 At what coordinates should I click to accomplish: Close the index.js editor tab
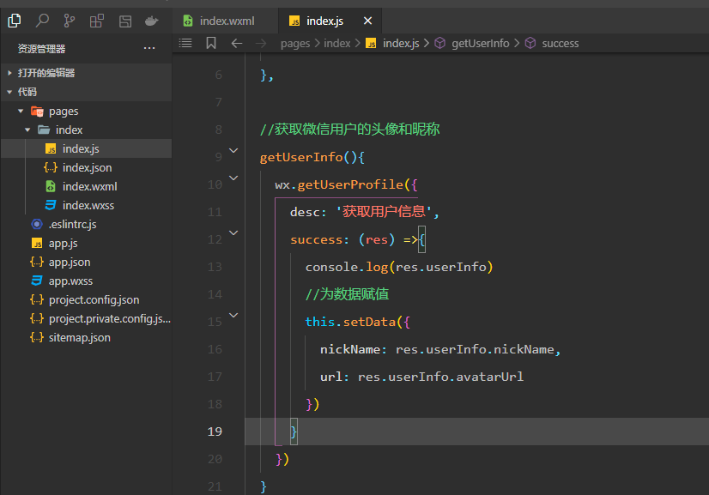pyautogui.click(x=367, y=21)
